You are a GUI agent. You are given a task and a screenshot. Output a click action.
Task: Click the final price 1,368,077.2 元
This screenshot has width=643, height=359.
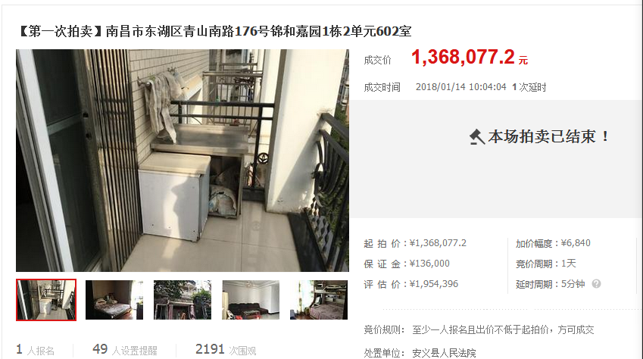(470, 57)
